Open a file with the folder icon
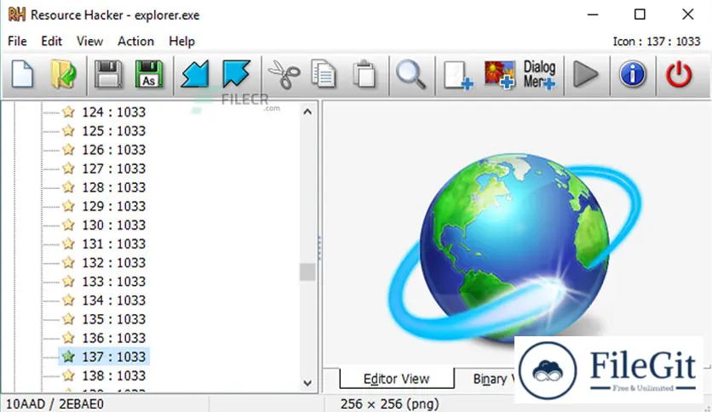The height and width of the screenshot is (412, 712). coord(64,74)
